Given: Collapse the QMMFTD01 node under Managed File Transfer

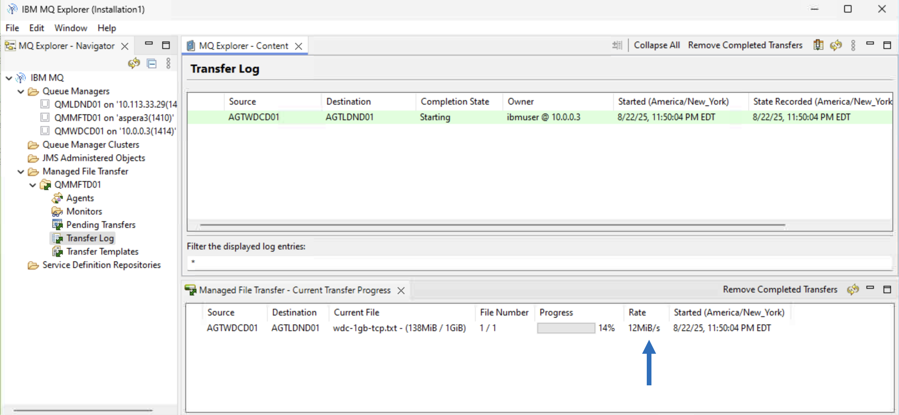Looking at the screenshot, I should tap(33, 185).
